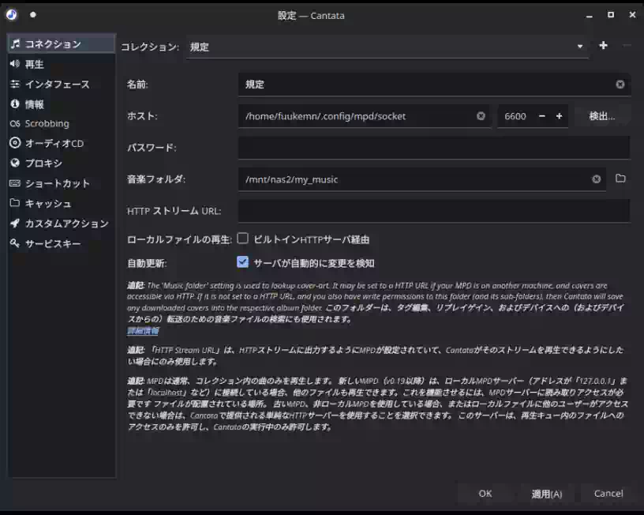Click into the パスワード input field

coord(434,148)
